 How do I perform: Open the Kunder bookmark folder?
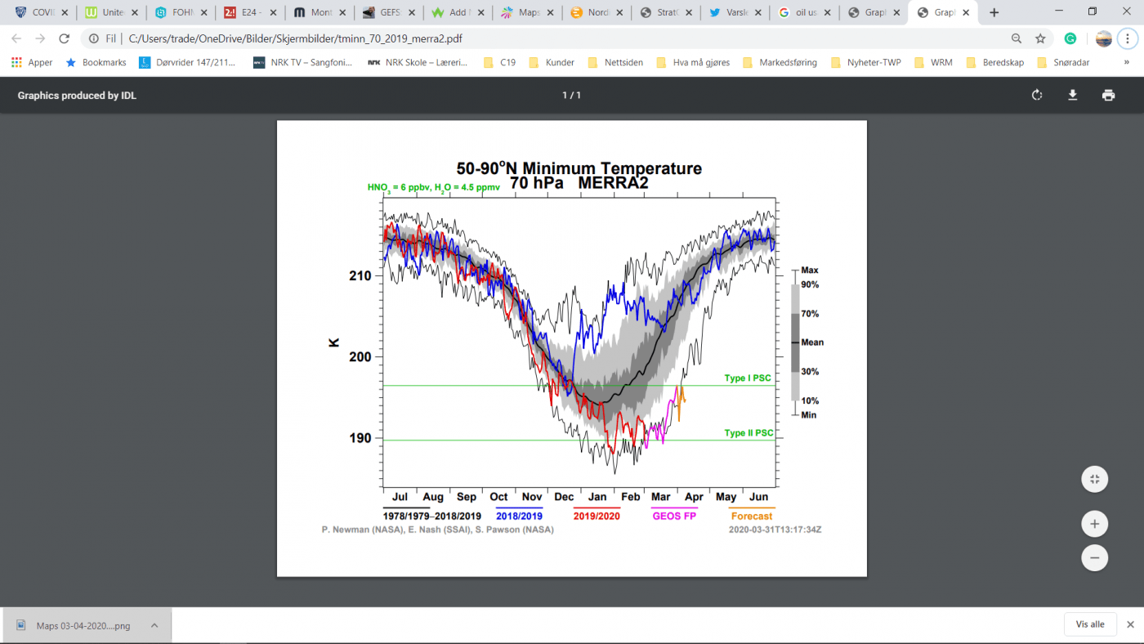point(552,62)
